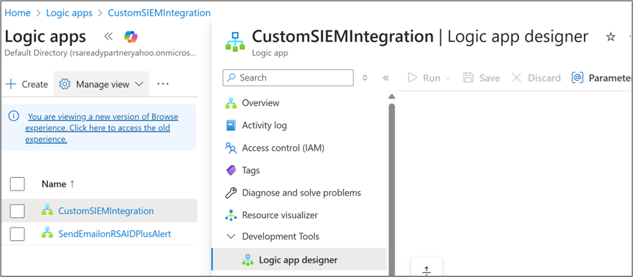Check the CustomSIEMIntegration row checkbox
Screen dimensions: 633x277
(x=17, y=211)
